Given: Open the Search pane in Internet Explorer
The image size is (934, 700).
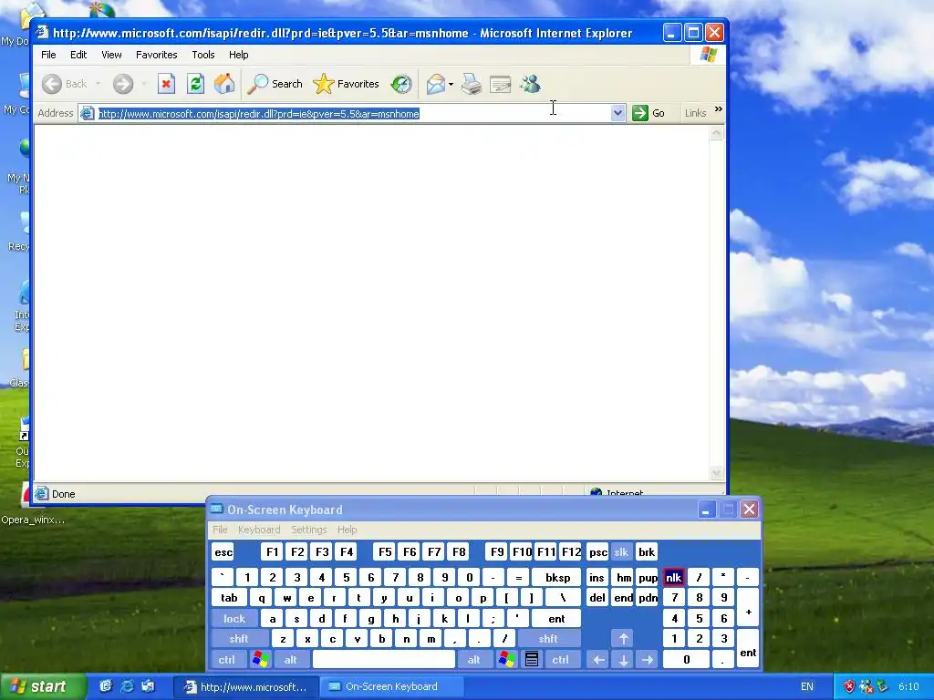Looking at the screenshot, I should [275, 84].
